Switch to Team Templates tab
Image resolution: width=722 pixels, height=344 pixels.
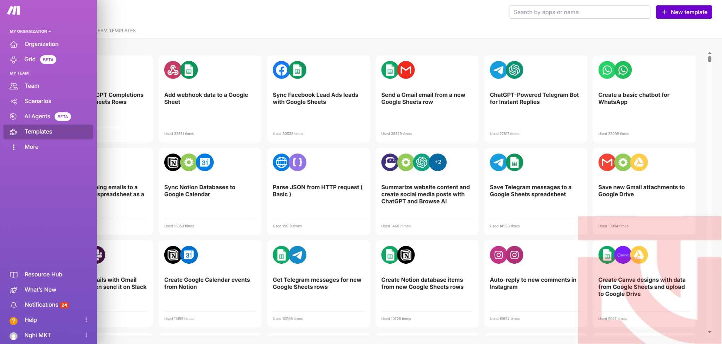point(116,31)
